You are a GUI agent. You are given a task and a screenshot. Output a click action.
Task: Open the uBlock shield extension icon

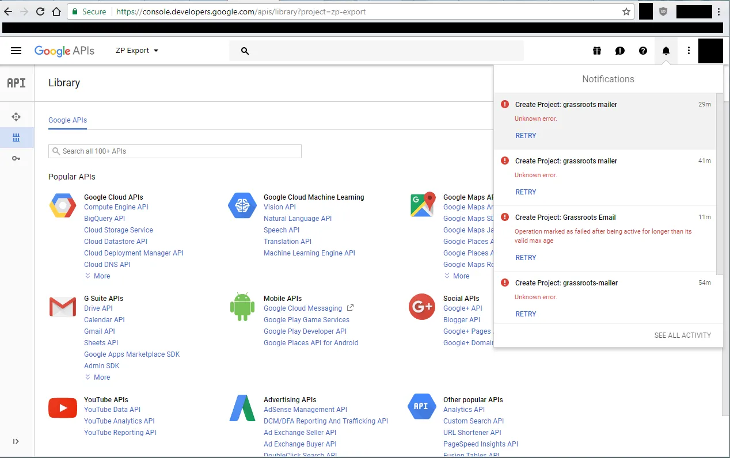click(663, 12)
